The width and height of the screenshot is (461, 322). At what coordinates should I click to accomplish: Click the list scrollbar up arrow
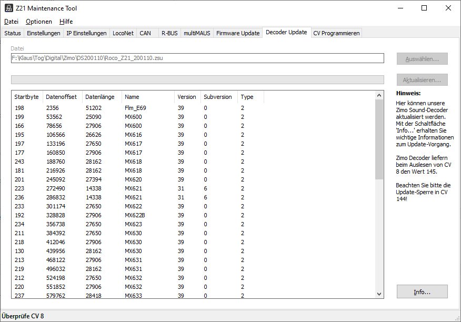tap(379, 95)
